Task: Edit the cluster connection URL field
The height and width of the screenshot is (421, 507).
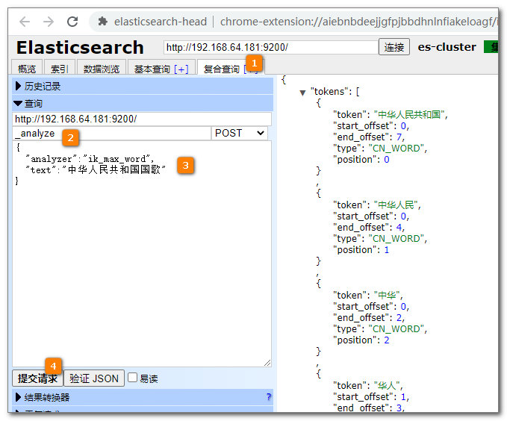Action: [270, 48]
